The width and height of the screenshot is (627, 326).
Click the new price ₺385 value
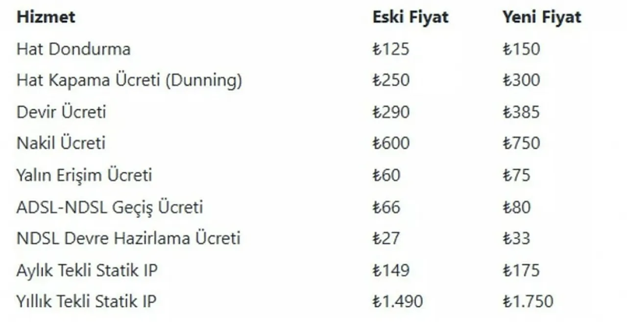pyautogui.click(x=521, y=112)
